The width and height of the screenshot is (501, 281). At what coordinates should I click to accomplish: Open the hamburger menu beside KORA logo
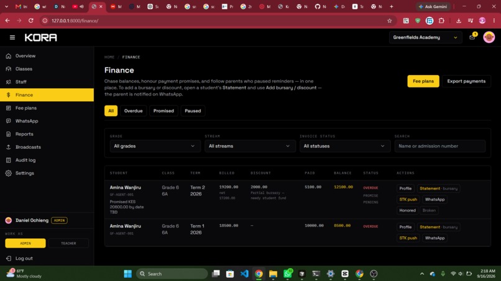pyautogui.click(x=12, y=38)
